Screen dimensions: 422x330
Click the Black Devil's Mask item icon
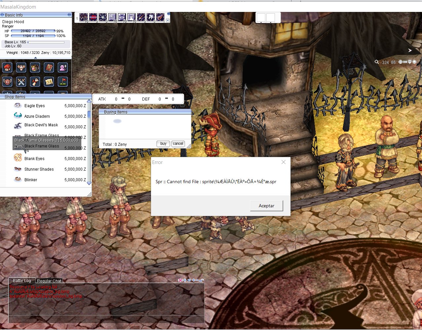tap(18, 126)
